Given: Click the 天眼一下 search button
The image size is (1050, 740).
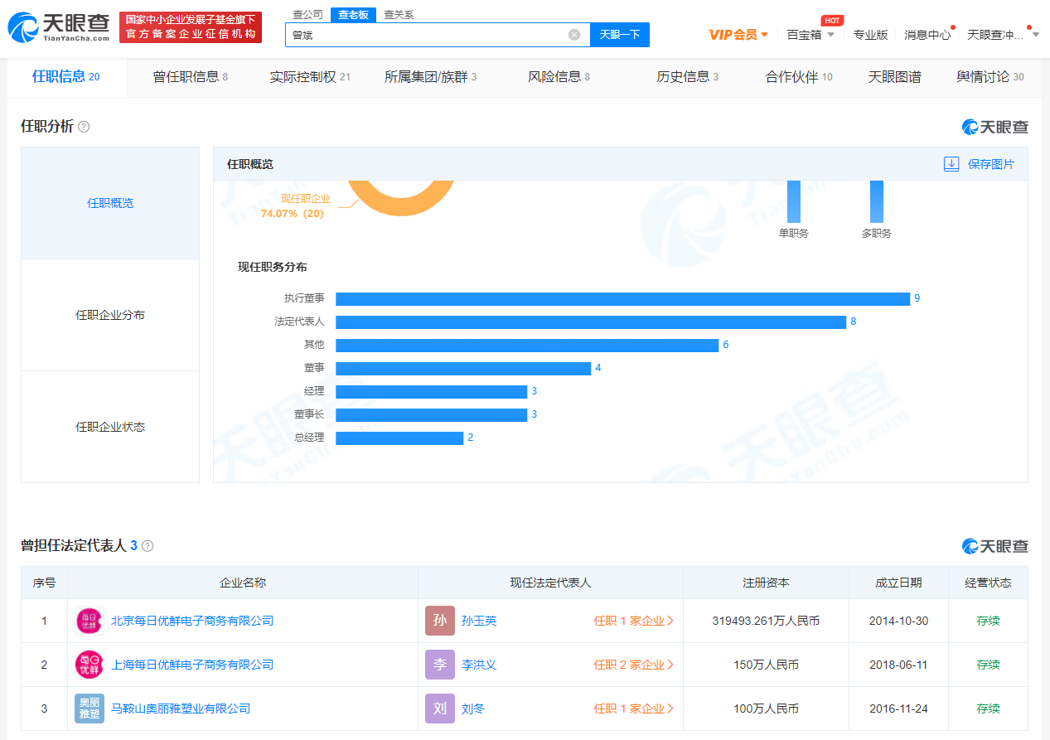Looking at the screenshot, I should pos(620,35).
